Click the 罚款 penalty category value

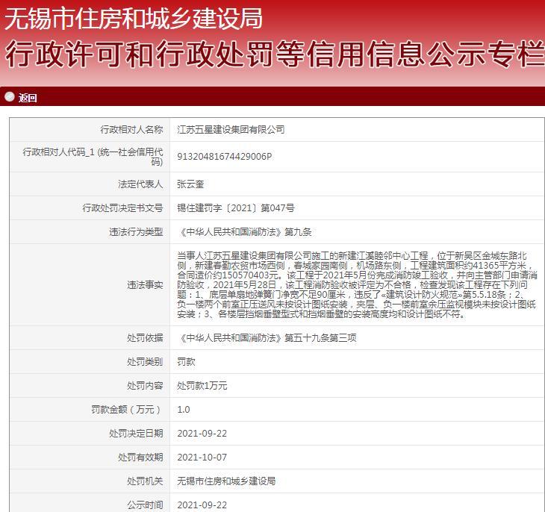point(186,362)
